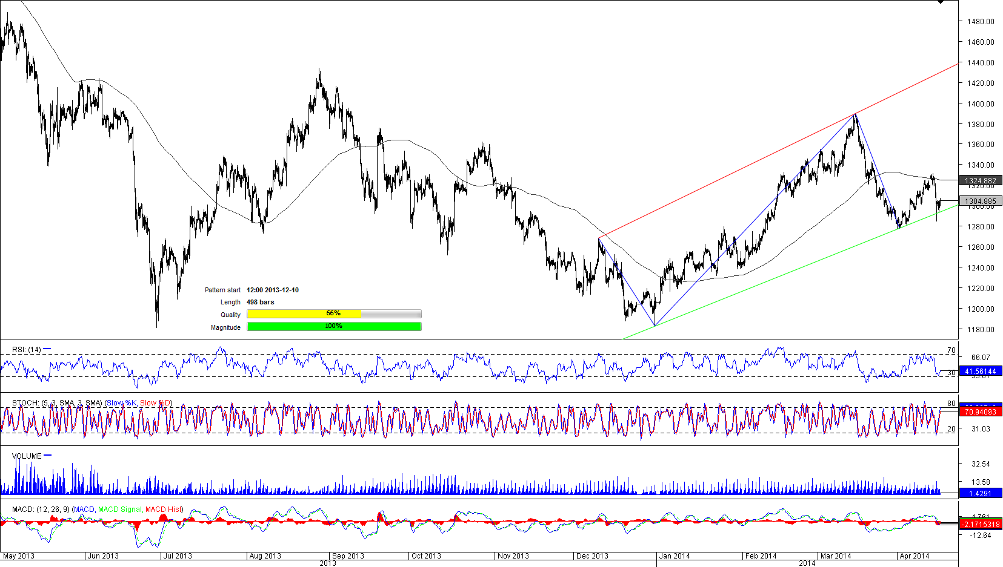Click the STOCH indicator title label

click(25, 403)
